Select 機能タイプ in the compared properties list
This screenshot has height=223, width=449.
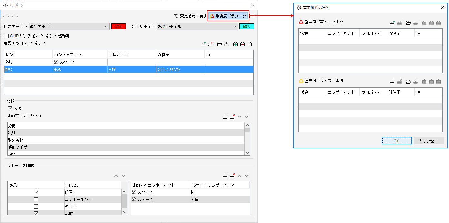126,147
